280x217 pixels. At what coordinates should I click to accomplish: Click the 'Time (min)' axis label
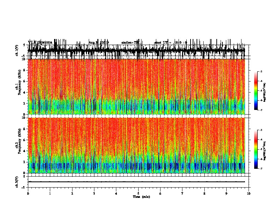pyautogui.click(x=141, y=197)
